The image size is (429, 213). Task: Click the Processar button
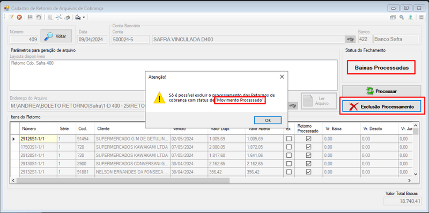tap(381, 91)
